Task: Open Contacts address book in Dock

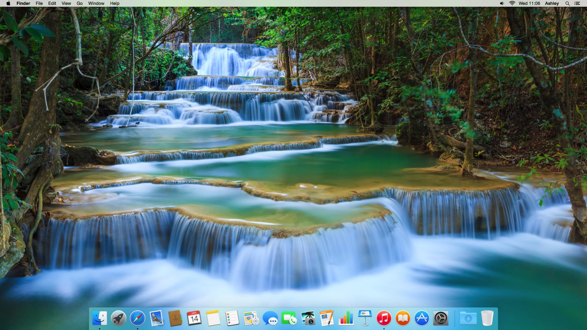Action: coord(175,318)
